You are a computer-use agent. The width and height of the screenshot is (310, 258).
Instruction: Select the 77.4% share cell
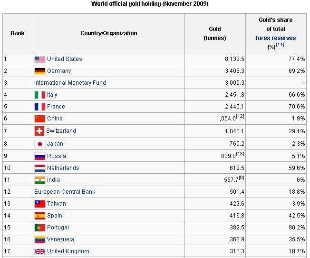tap(276, 59)
